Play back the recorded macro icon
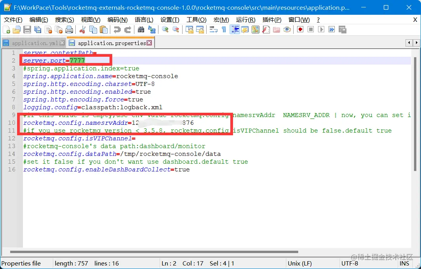This screenshot has width=421, height=269. pos(321,29)
